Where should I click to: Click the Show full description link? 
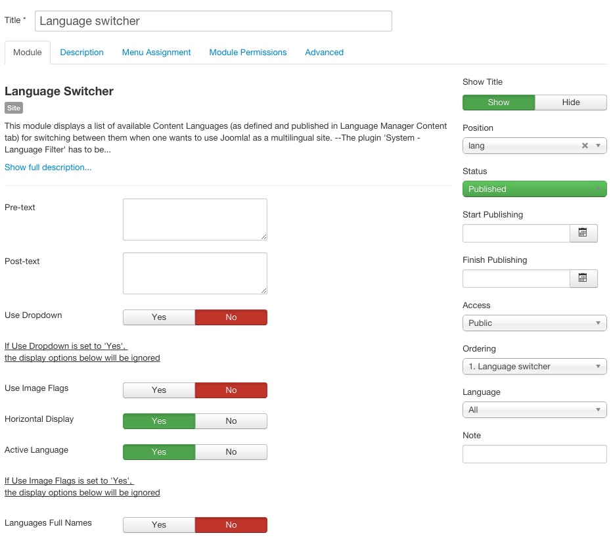(48, 168)
